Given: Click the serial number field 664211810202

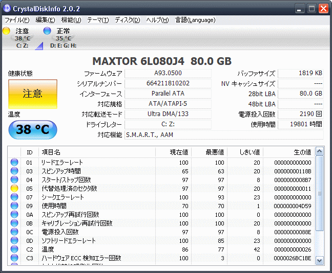Looking at the screenshot, I should click(x=168, y=83).
